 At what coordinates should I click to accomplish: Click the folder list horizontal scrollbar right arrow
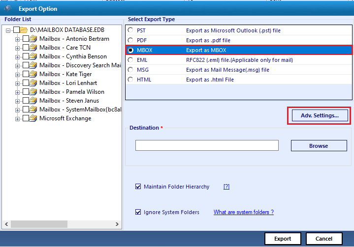click(x=117, y=224)
